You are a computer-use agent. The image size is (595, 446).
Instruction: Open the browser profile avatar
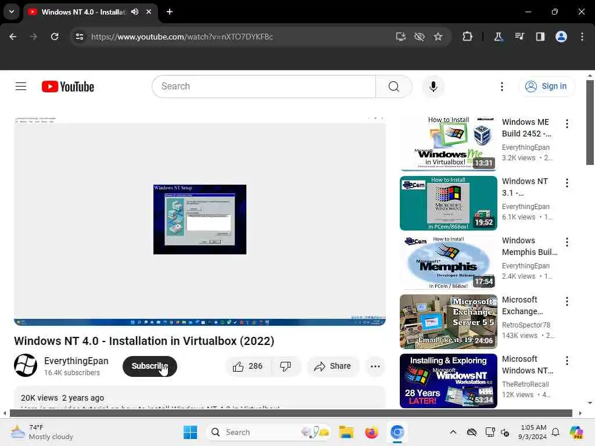[561, 37]
